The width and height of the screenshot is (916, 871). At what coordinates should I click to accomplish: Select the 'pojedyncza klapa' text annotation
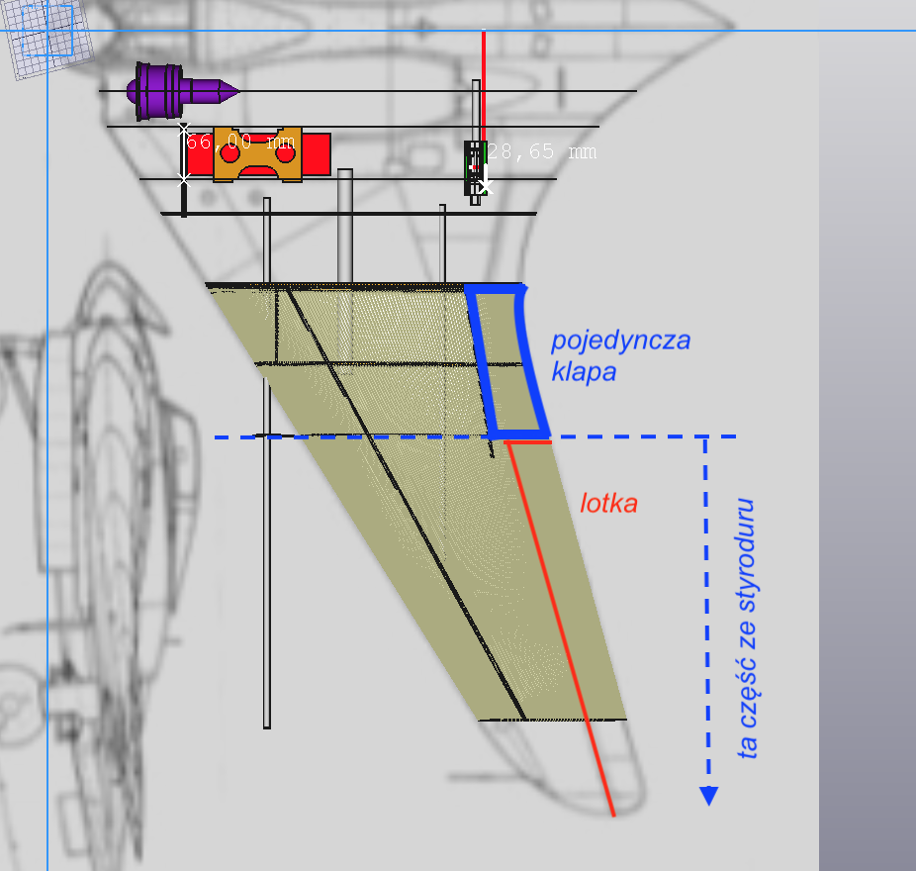[x=620, y=356]
